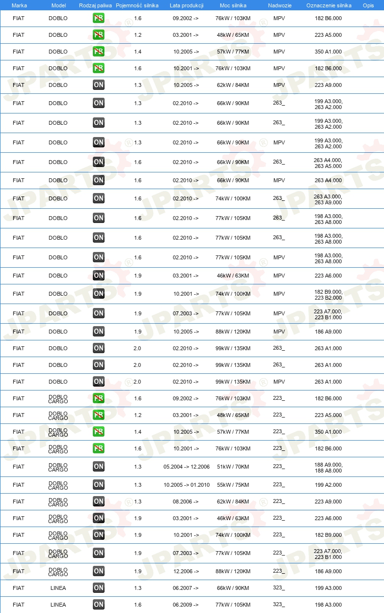Image resolution: width=384 pixels, height=613 pixels.
Task: Click engine code 263 A3.000, 263 A9.000
Action: point(329,199)
